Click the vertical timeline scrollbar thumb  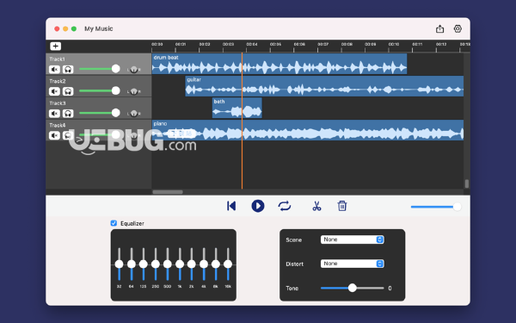tap(467, 183)
